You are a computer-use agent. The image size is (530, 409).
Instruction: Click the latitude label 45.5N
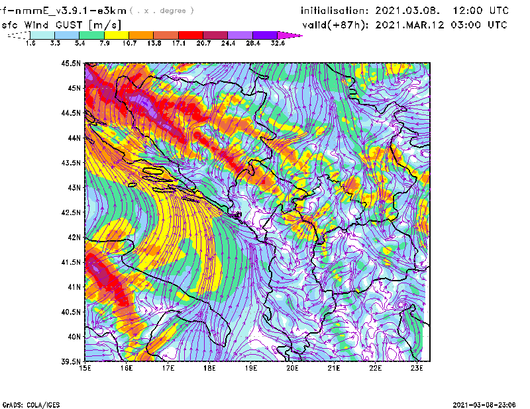point(71,63)
